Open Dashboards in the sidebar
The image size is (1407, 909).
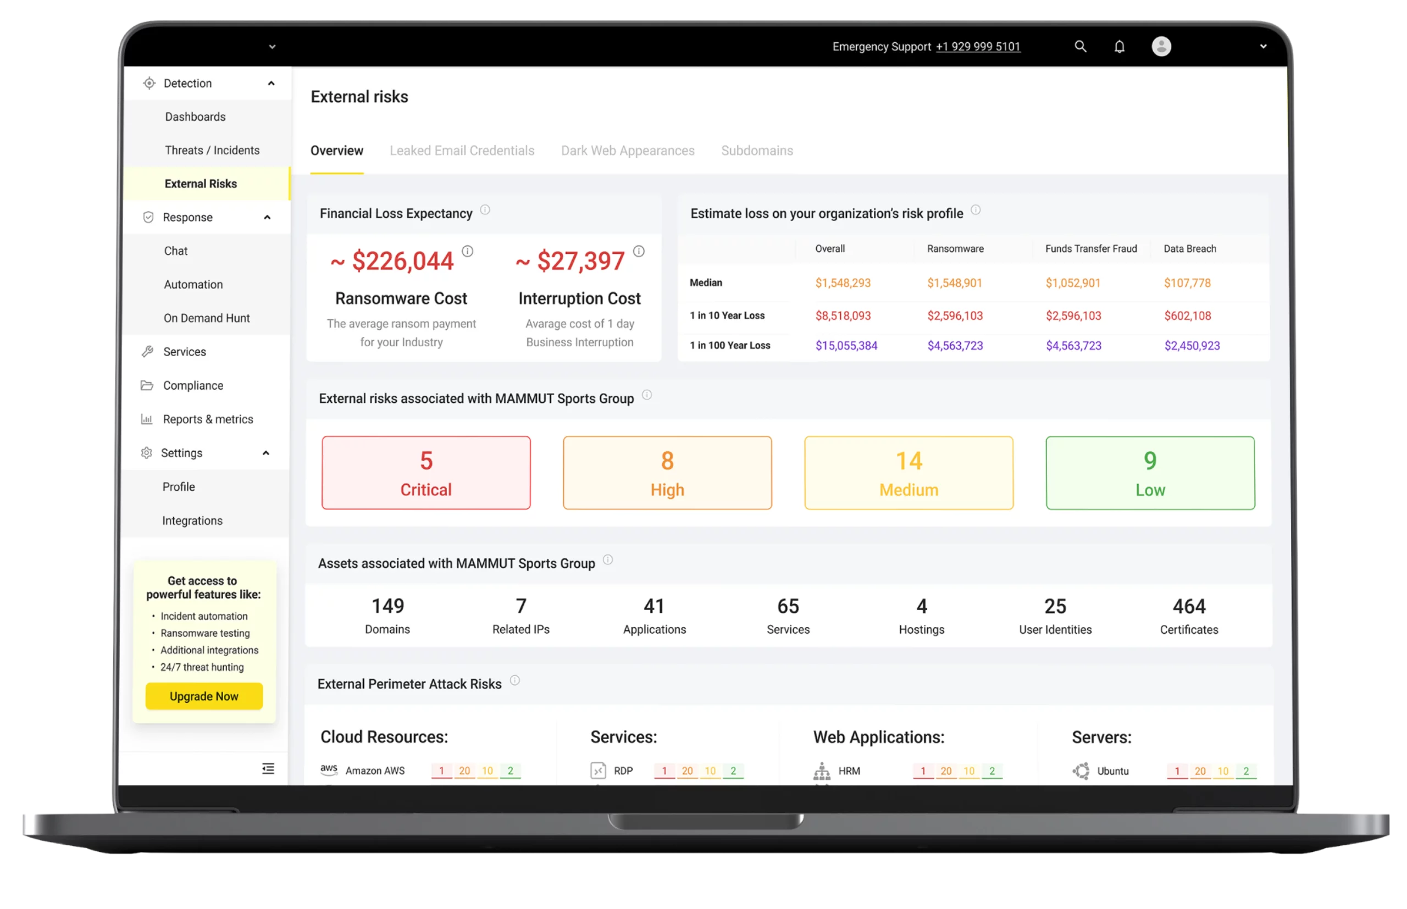[195, 117]
